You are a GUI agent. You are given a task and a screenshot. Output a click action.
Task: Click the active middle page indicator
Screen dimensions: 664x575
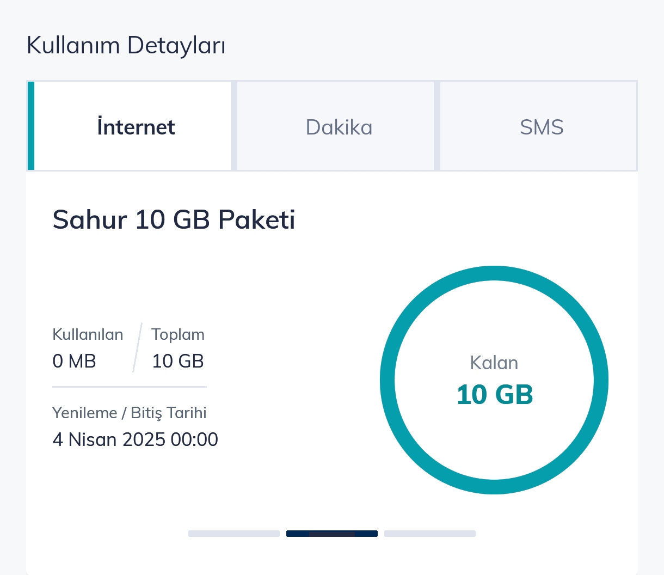click(x=332, y=534)
